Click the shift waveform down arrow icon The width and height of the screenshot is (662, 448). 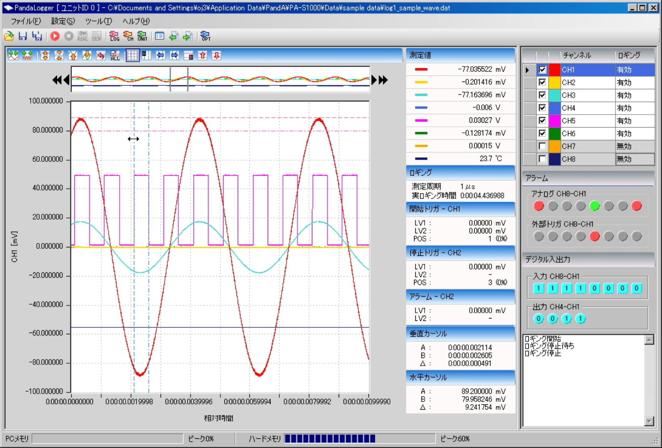pos(87,55)
